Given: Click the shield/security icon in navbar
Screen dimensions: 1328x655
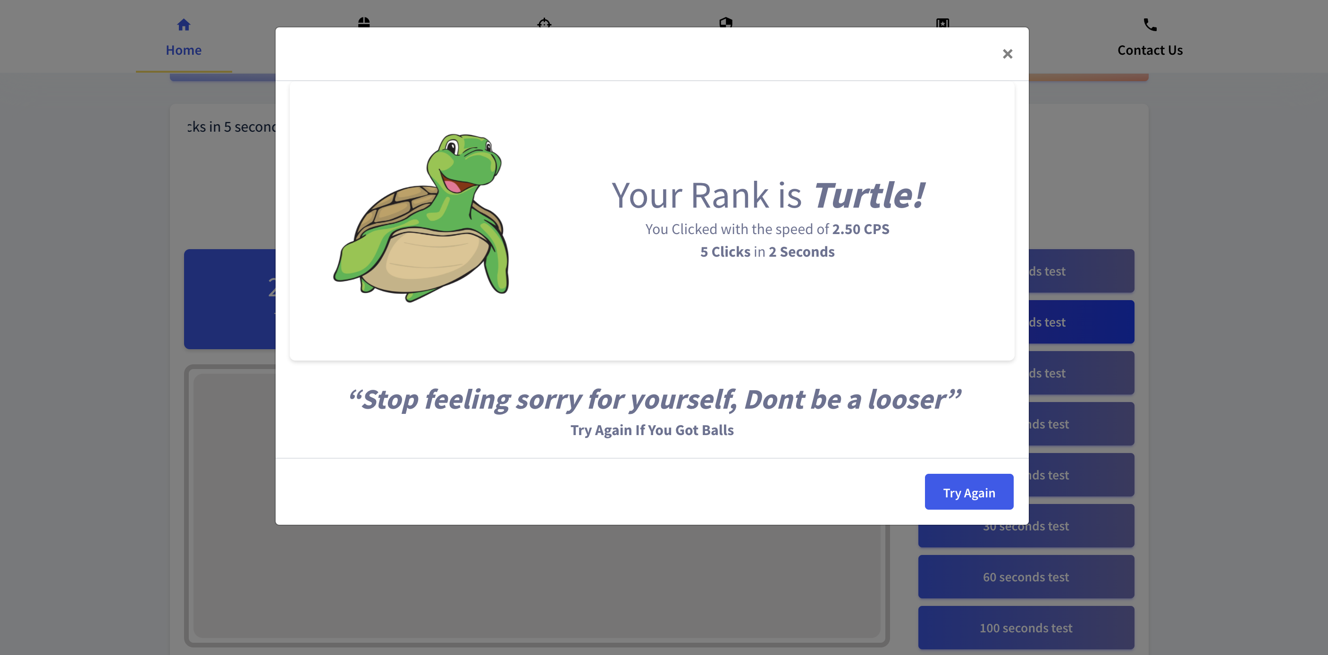Looking at the screenshot, I should [x=726, y=23].
